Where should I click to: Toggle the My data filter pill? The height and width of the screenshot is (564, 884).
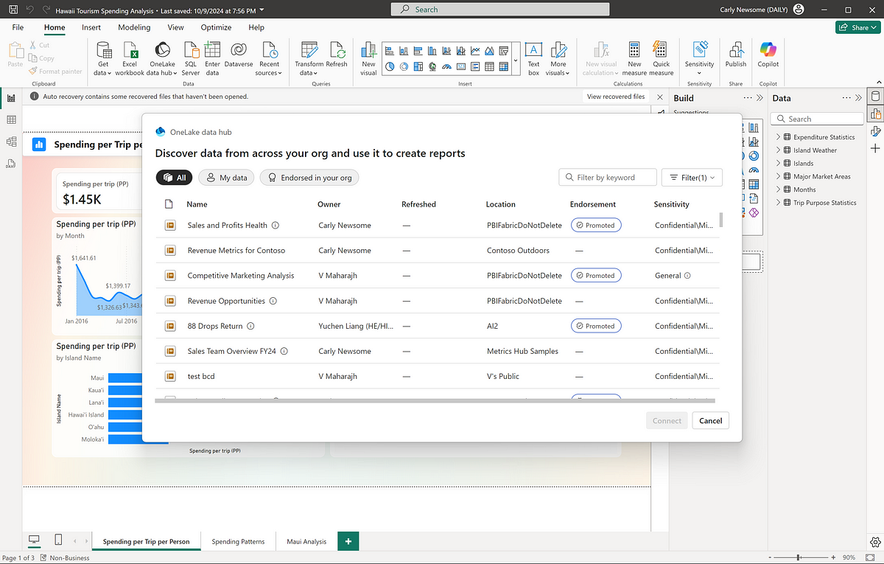[226, 178]
